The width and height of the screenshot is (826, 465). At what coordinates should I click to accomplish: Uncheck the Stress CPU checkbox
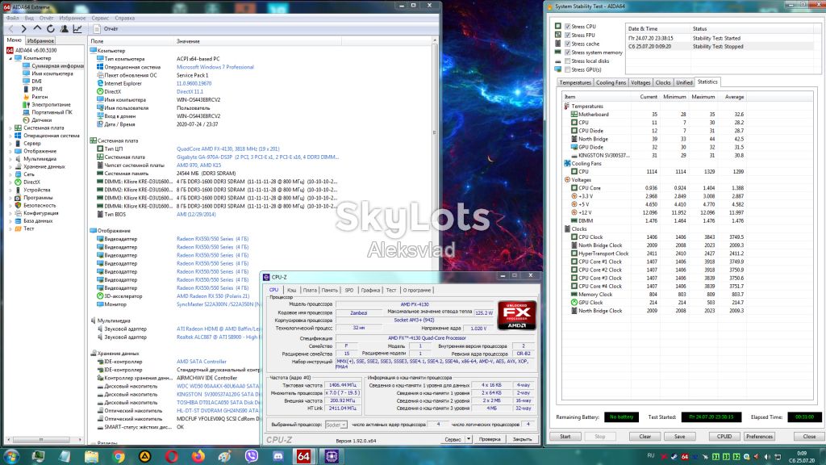coord(567,27)
